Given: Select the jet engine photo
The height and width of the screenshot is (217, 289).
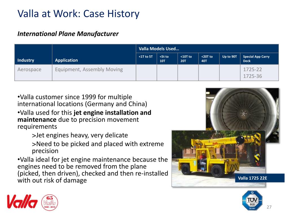Looking at the screenshot, I should pyautogui.click(x=242, y=109).
